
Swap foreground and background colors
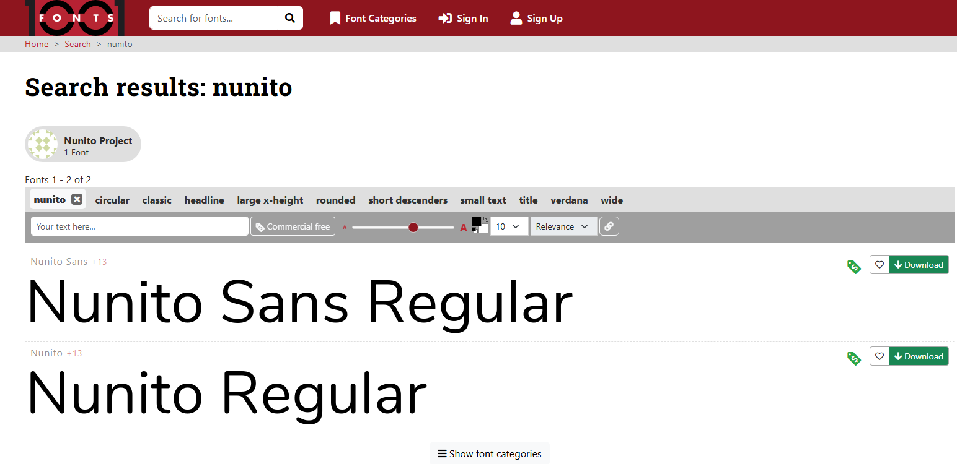pyautogui.click(x=485, y=220)
